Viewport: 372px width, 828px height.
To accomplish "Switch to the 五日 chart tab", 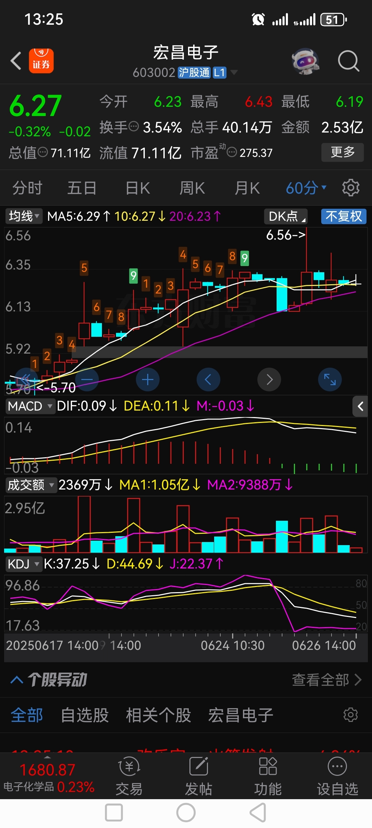I will [82, 188].
